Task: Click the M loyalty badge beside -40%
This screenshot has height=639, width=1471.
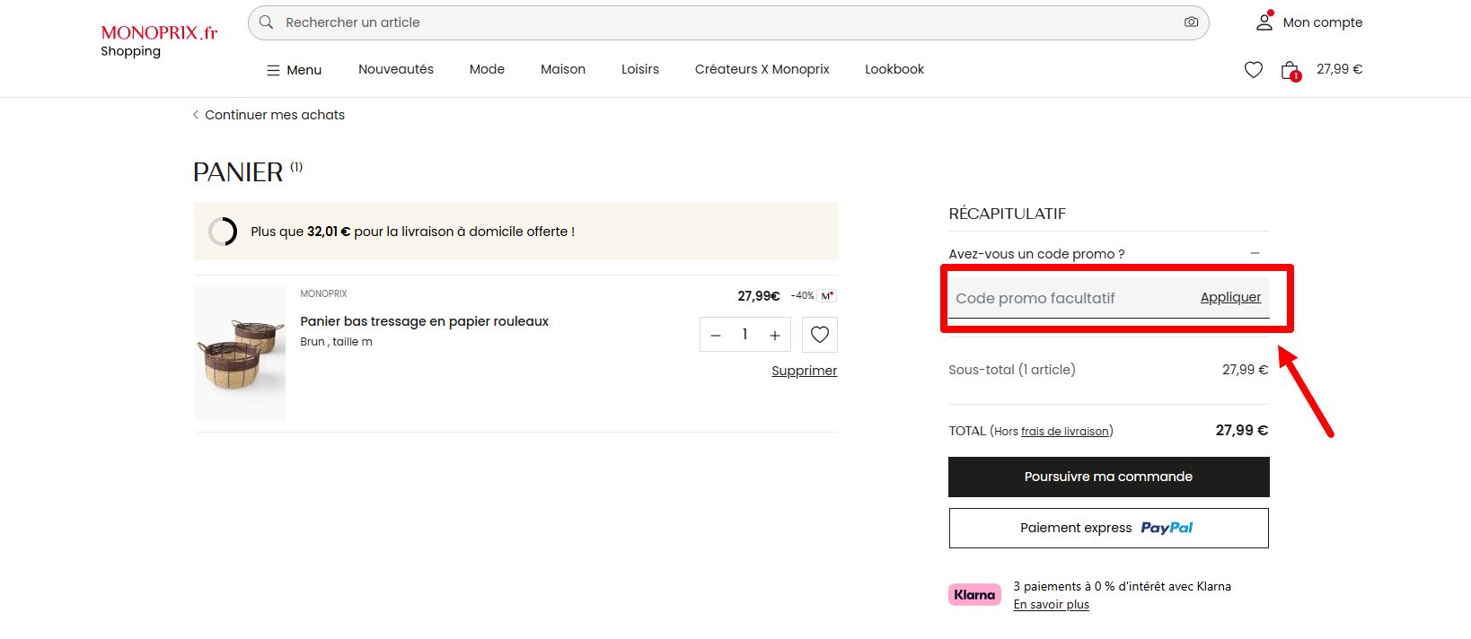Action: pos(827,295)
